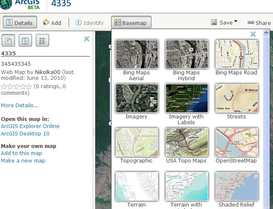Close the Details side panel

coord(87,39)
